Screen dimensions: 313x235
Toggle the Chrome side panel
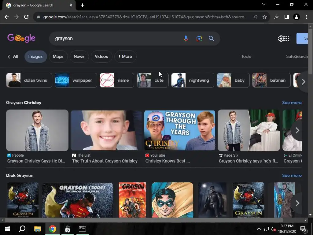287,17
